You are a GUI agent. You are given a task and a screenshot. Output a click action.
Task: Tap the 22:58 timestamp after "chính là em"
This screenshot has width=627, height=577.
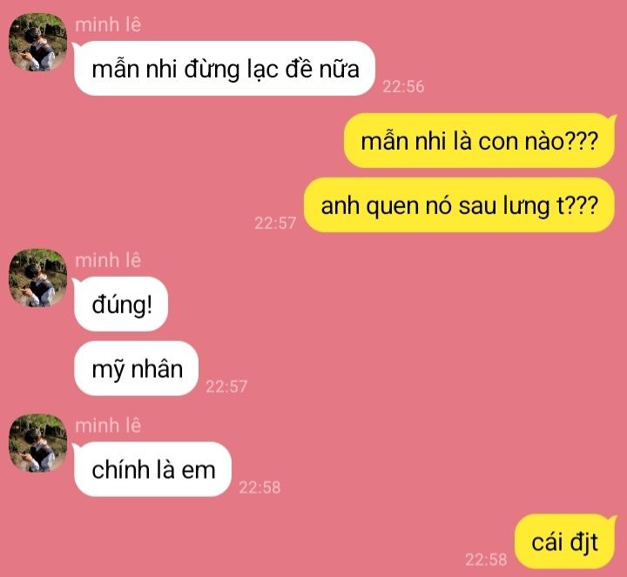(260, 487)
